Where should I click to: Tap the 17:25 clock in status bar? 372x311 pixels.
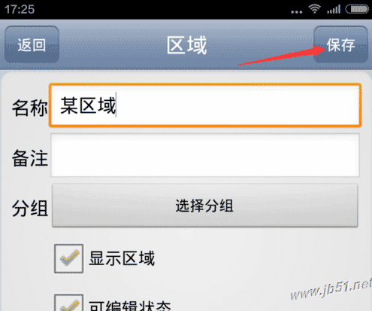[x=20, y=9]
